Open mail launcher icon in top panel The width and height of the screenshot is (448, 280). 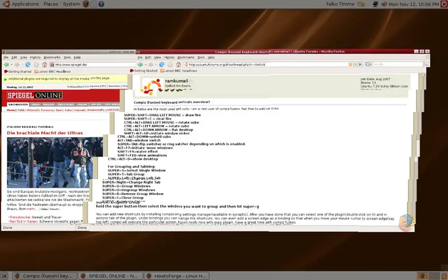click(94, 4)
